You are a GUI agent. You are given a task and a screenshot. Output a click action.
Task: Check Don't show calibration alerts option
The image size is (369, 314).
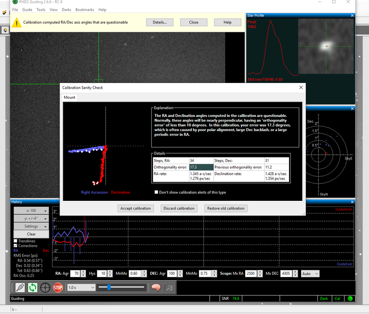pyautogui.click(x=156, y=192)
